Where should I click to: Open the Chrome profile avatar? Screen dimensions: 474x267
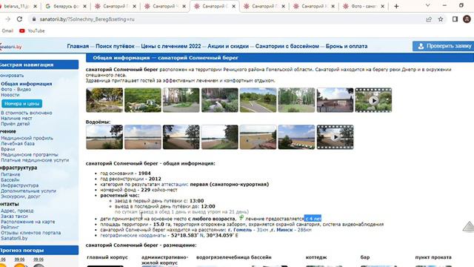[x=467, y=19]
